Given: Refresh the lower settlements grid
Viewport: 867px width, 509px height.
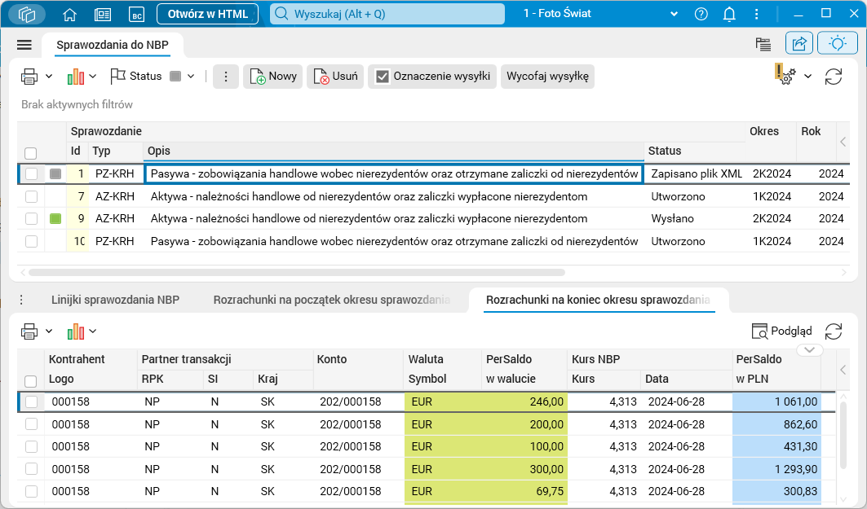Looking at the screenshot, I should (x=834, y=331).
